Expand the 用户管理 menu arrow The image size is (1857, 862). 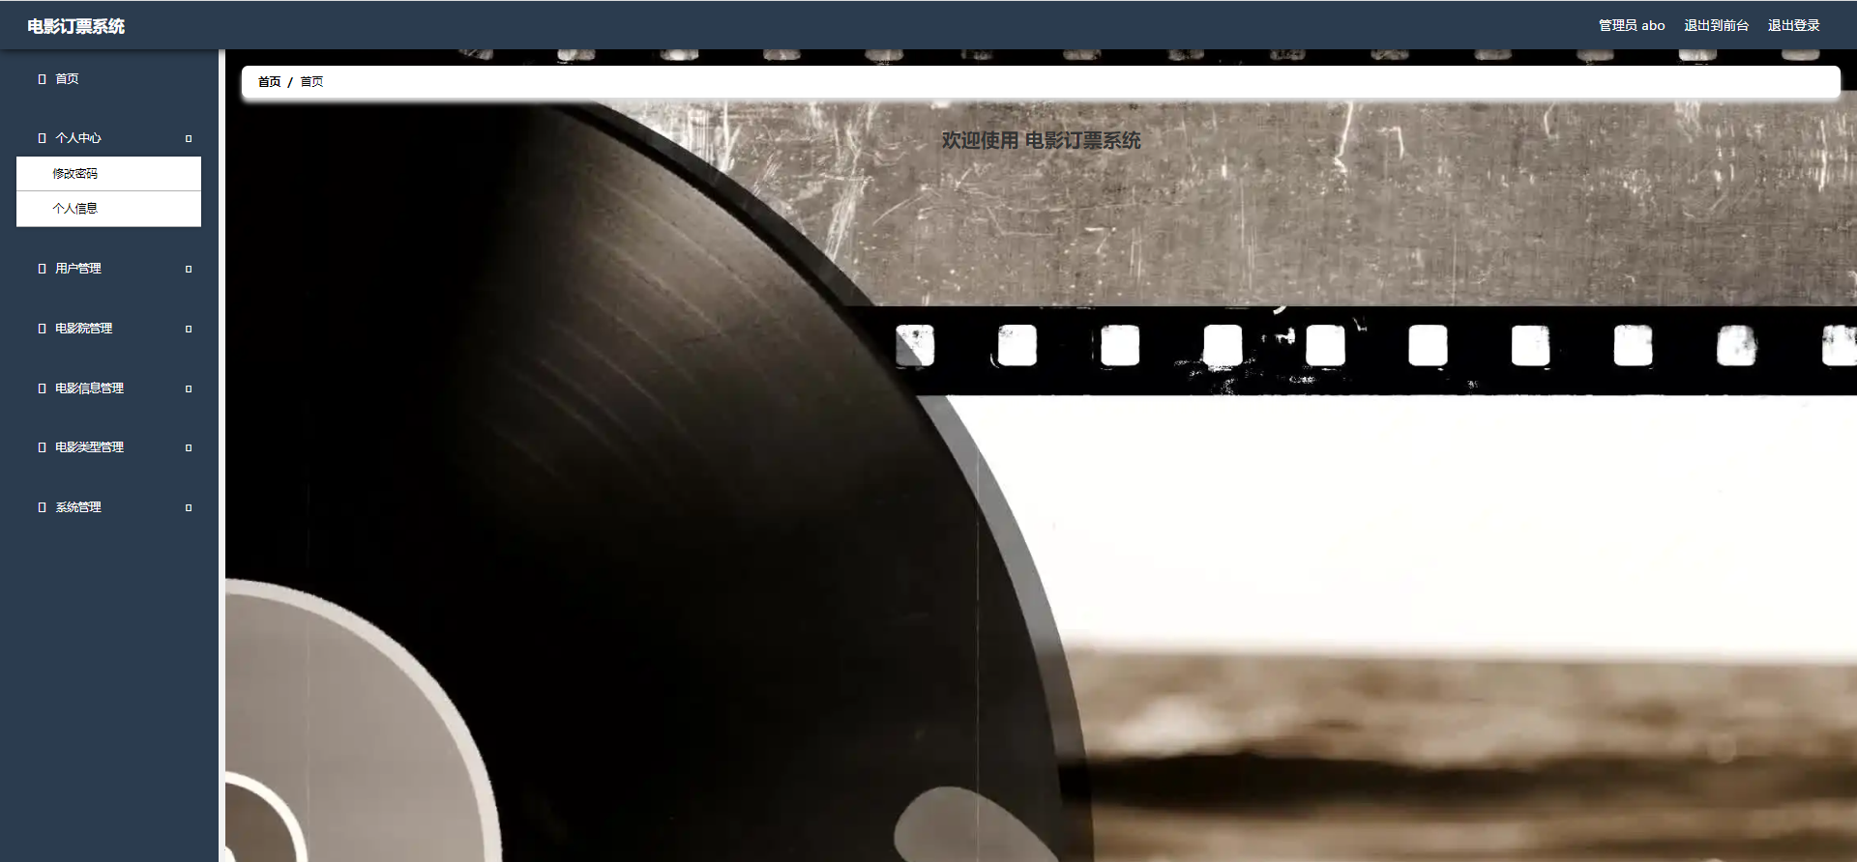coord(189,270)
